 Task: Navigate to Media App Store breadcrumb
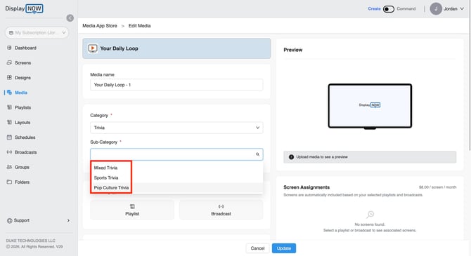point(100,26)
